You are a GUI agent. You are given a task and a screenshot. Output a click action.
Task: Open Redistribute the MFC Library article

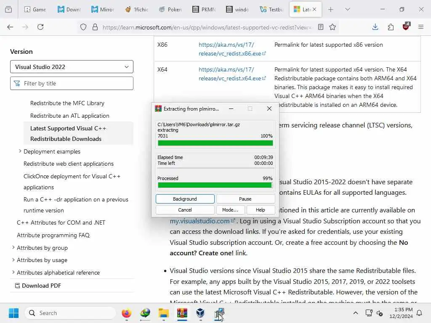pyautogui.click(x=67, y=103)
